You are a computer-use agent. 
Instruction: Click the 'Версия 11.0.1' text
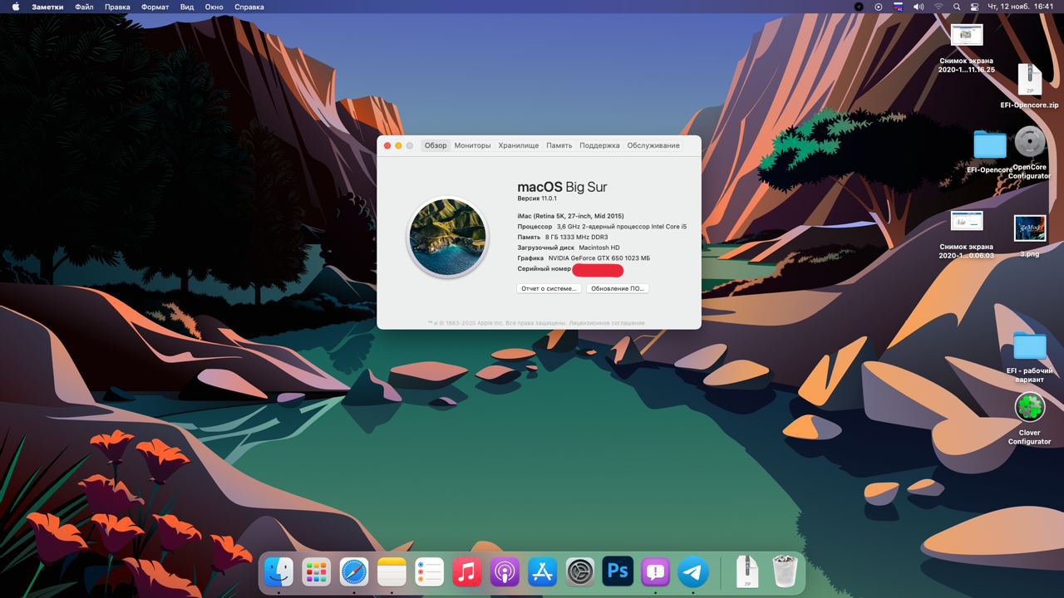[537, 199]
